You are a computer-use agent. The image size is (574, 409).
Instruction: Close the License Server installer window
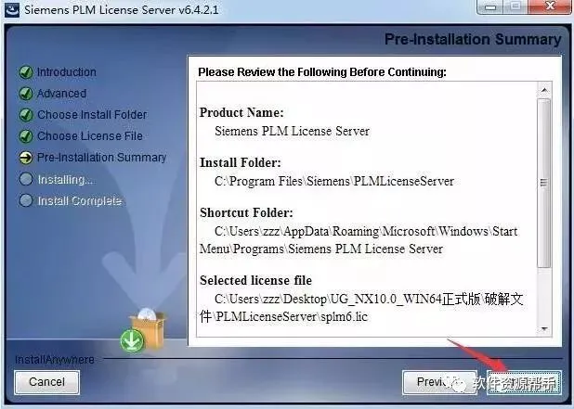(x=551, y=6)
